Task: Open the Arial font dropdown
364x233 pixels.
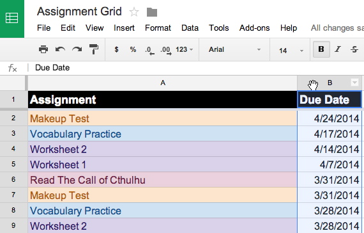Action: 234,49
